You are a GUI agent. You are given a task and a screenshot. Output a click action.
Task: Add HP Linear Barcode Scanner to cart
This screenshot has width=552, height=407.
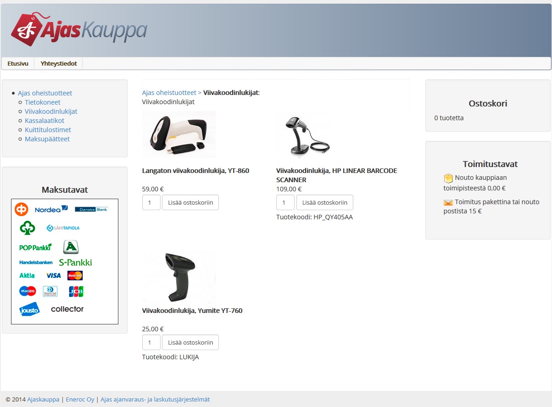[324, 202]
